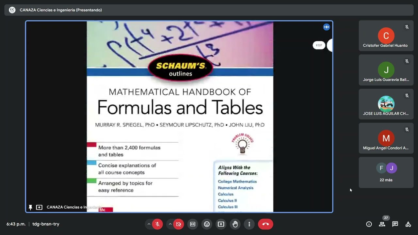The image size is (418, 235).
Task: Click the 'Cristofer Gabriel Huanto' name label
Action: tap(385, 45)
